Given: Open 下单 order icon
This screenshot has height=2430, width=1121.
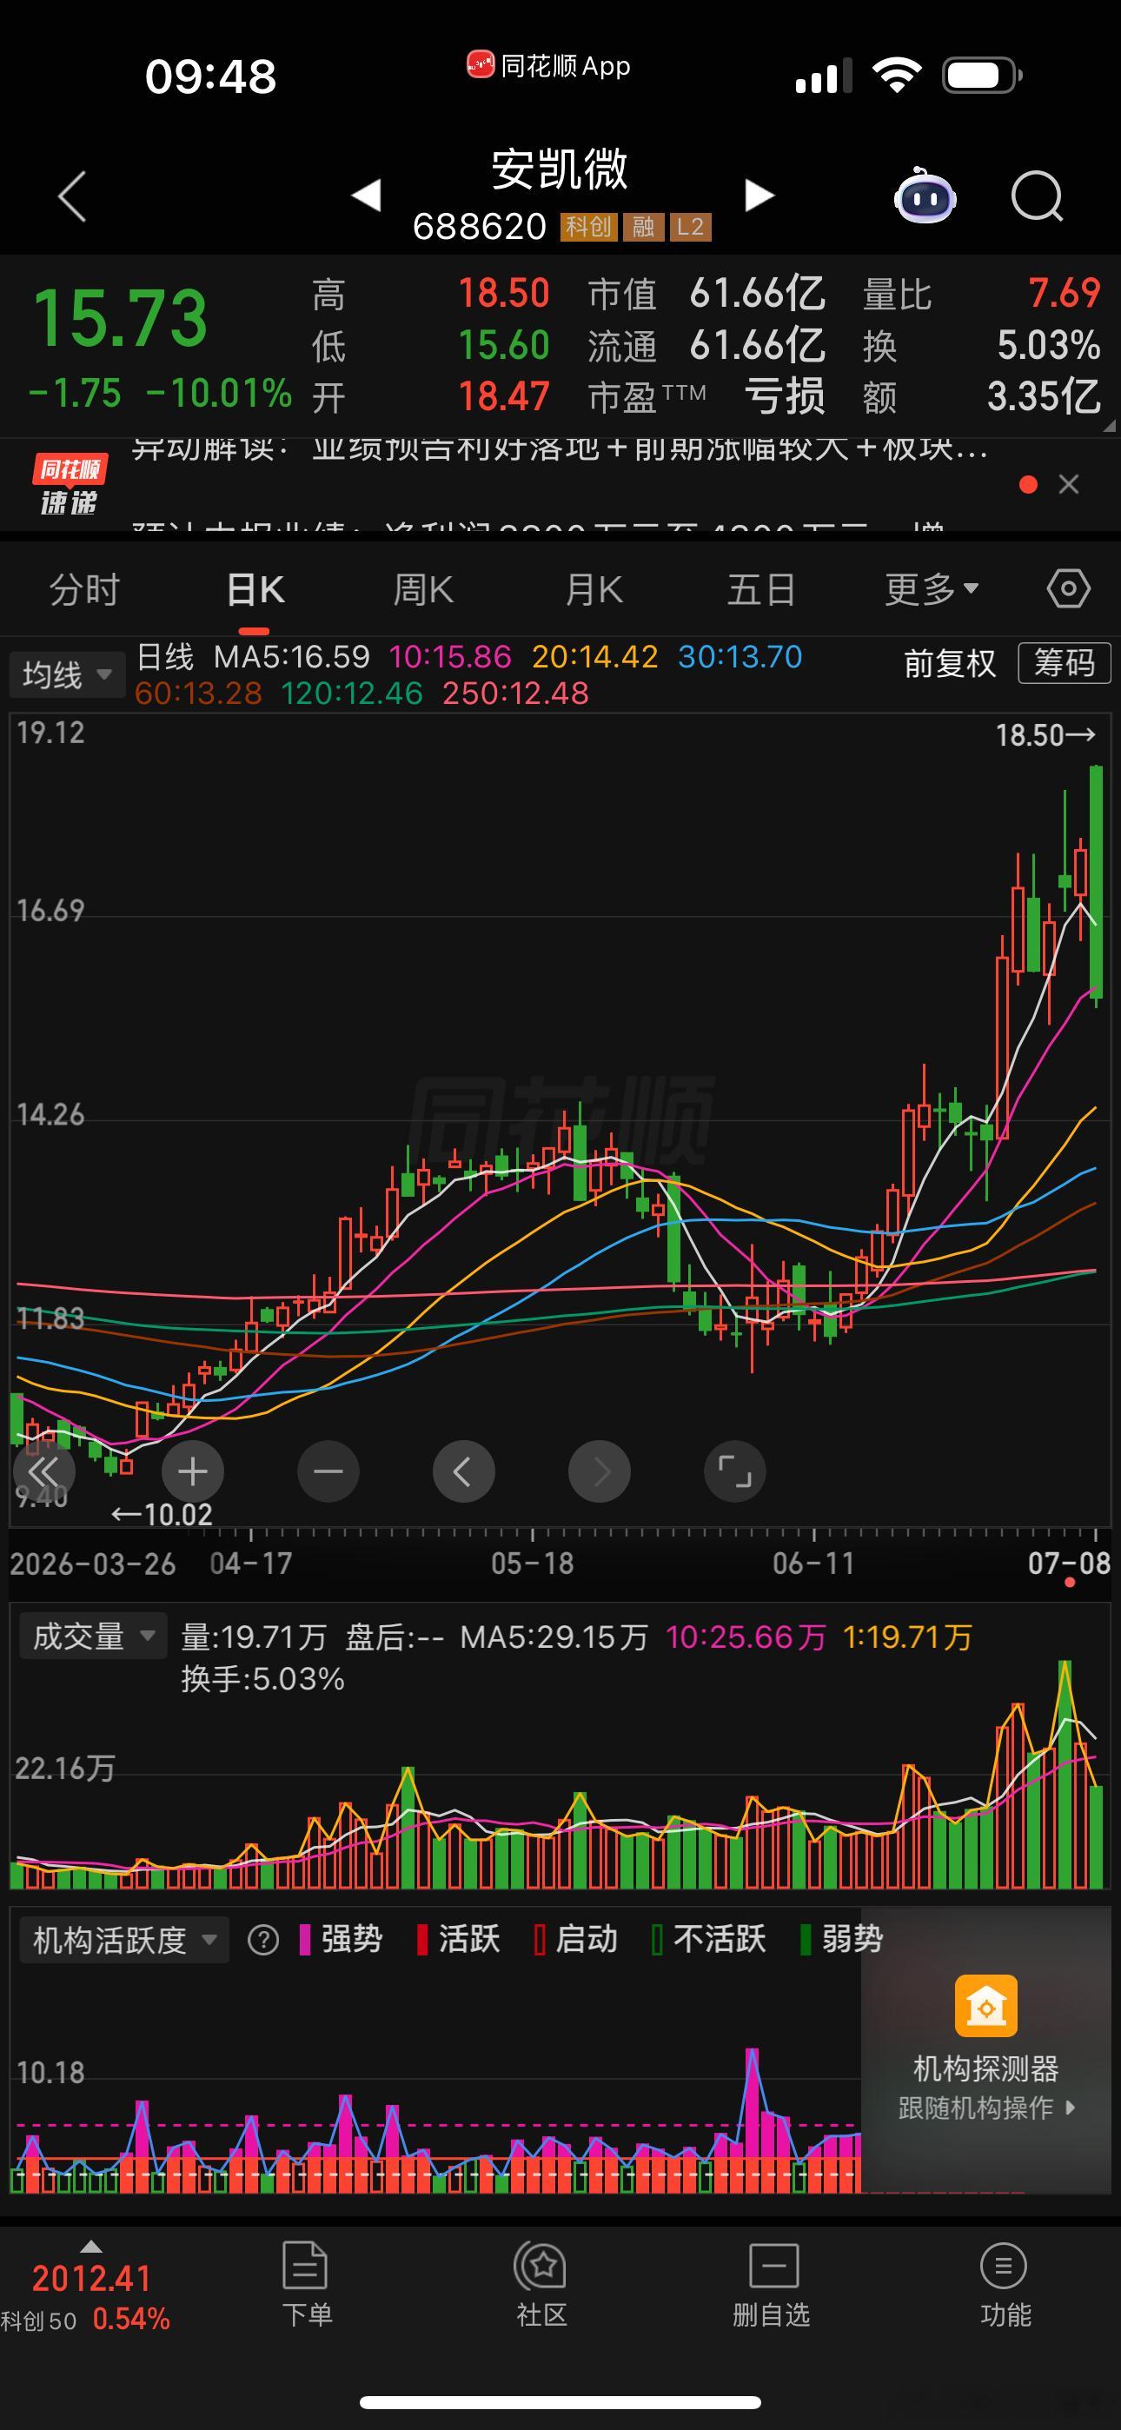Looking at the screenshot, I should click(306, 2265).
